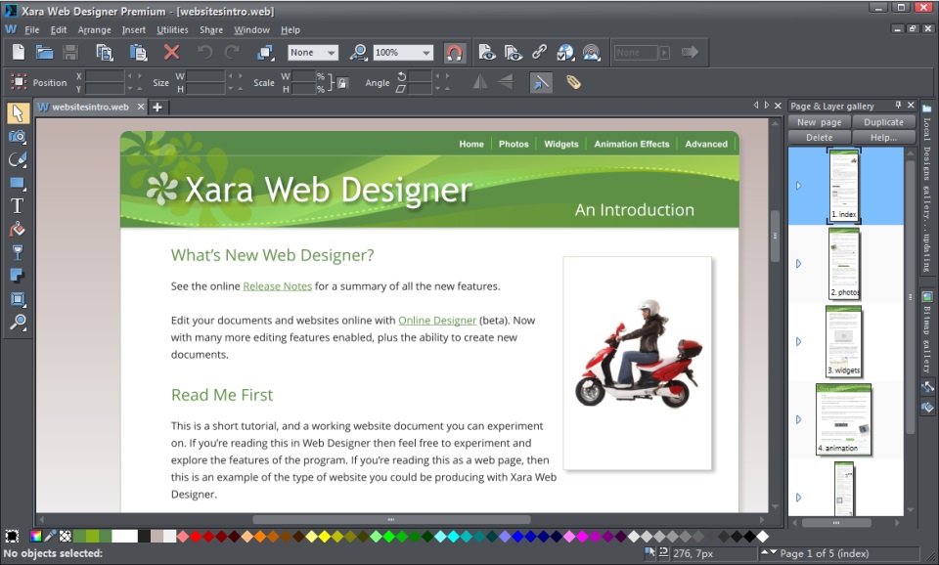
Task: Undo the last action
Action: coord(204,53)
